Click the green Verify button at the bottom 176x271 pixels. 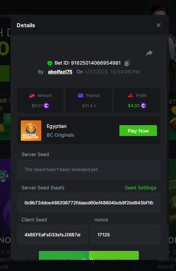[89, 255]
